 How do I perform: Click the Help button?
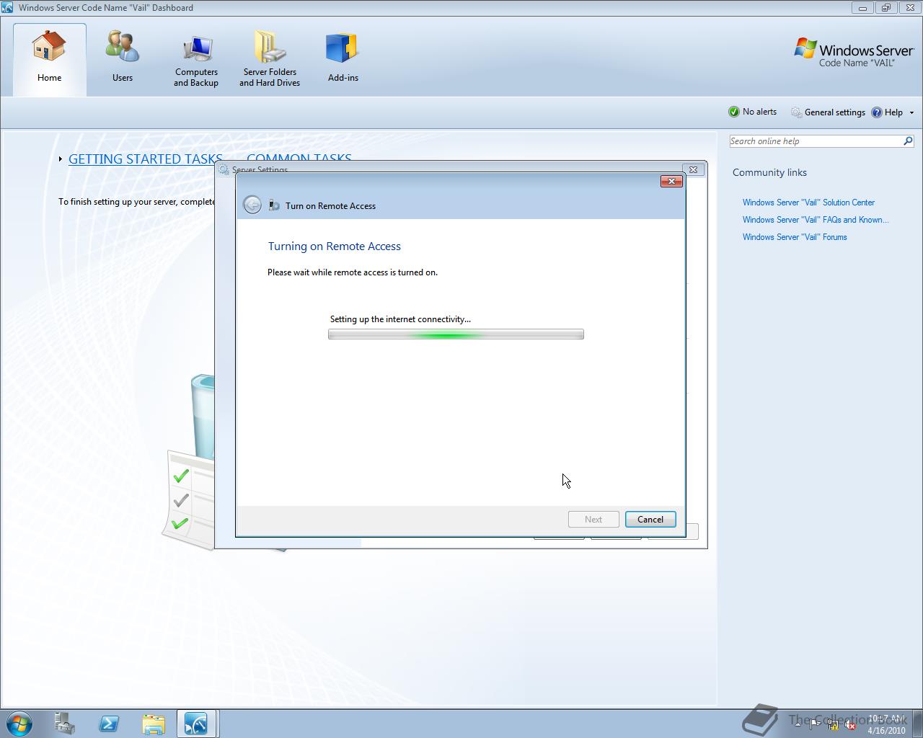coord(887,112)
